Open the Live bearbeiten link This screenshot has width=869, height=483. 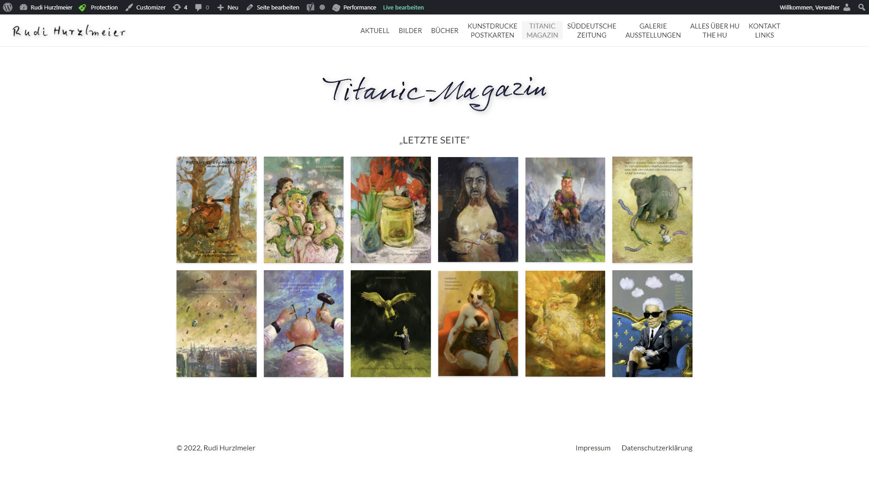403,7
